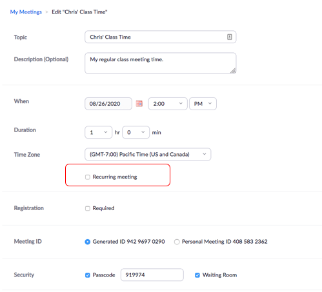
Task: Check the Registration Required box
Action: pos(87,208)
